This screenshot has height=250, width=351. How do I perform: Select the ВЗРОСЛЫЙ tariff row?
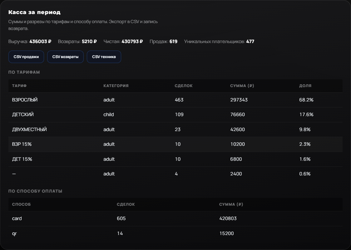pos(175,100)
